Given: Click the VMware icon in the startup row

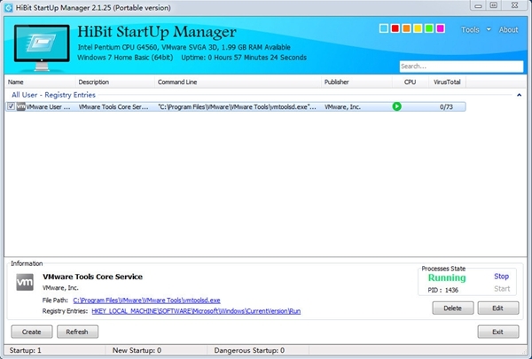Looking at the screenshot, I should click(x=21, y=106).
